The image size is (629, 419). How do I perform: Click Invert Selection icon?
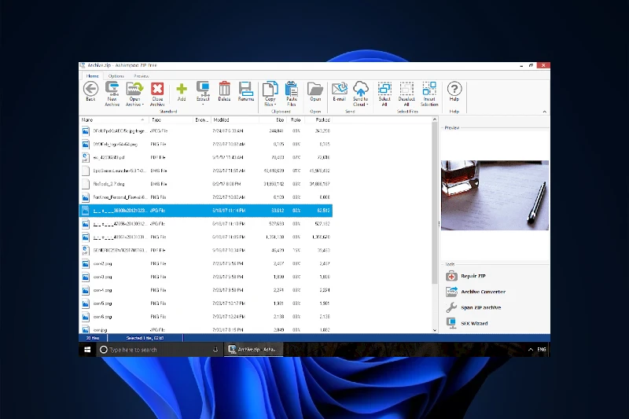click(x=429, y=94)
